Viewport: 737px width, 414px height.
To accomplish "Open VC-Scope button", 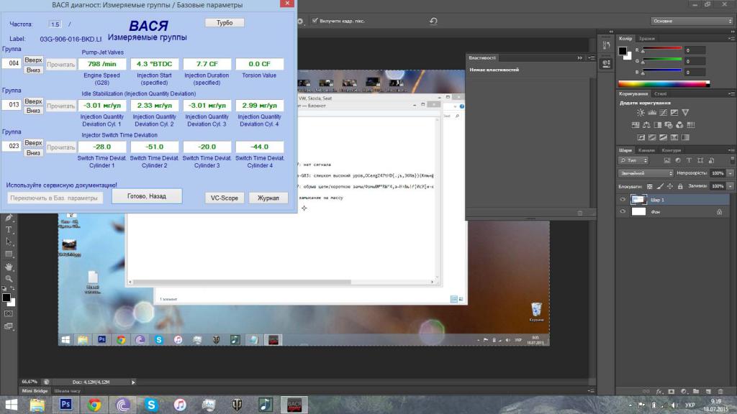I will click(x=225, y=198).
